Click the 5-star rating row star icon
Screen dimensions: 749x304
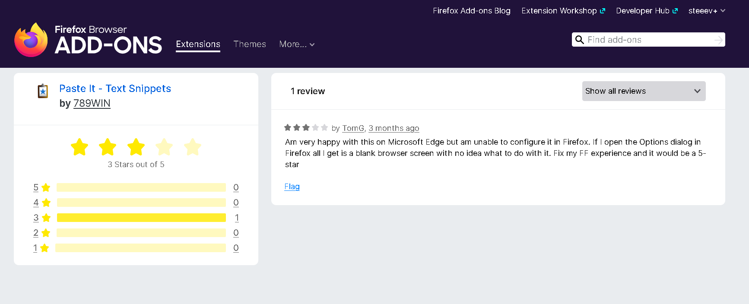click(46, 187)
